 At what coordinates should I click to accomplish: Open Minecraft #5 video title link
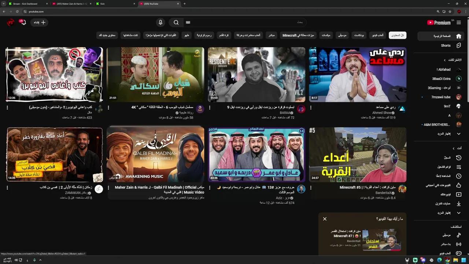coord(368,187)
